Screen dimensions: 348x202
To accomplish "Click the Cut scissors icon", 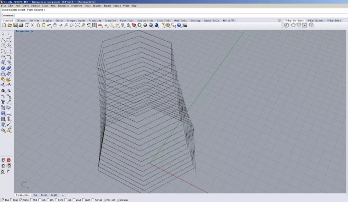I will (32, 25).
